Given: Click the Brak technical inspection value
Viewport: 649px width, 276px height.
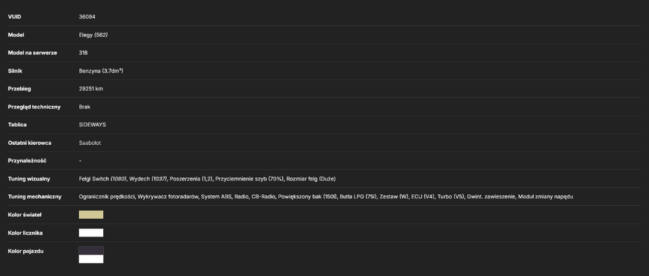Looking at the screenshot, I should (84, 107).
